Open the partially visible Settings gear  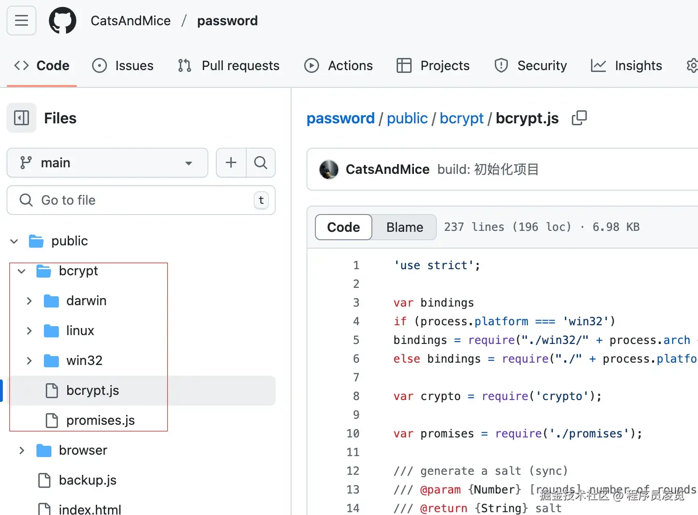point(692,65)
